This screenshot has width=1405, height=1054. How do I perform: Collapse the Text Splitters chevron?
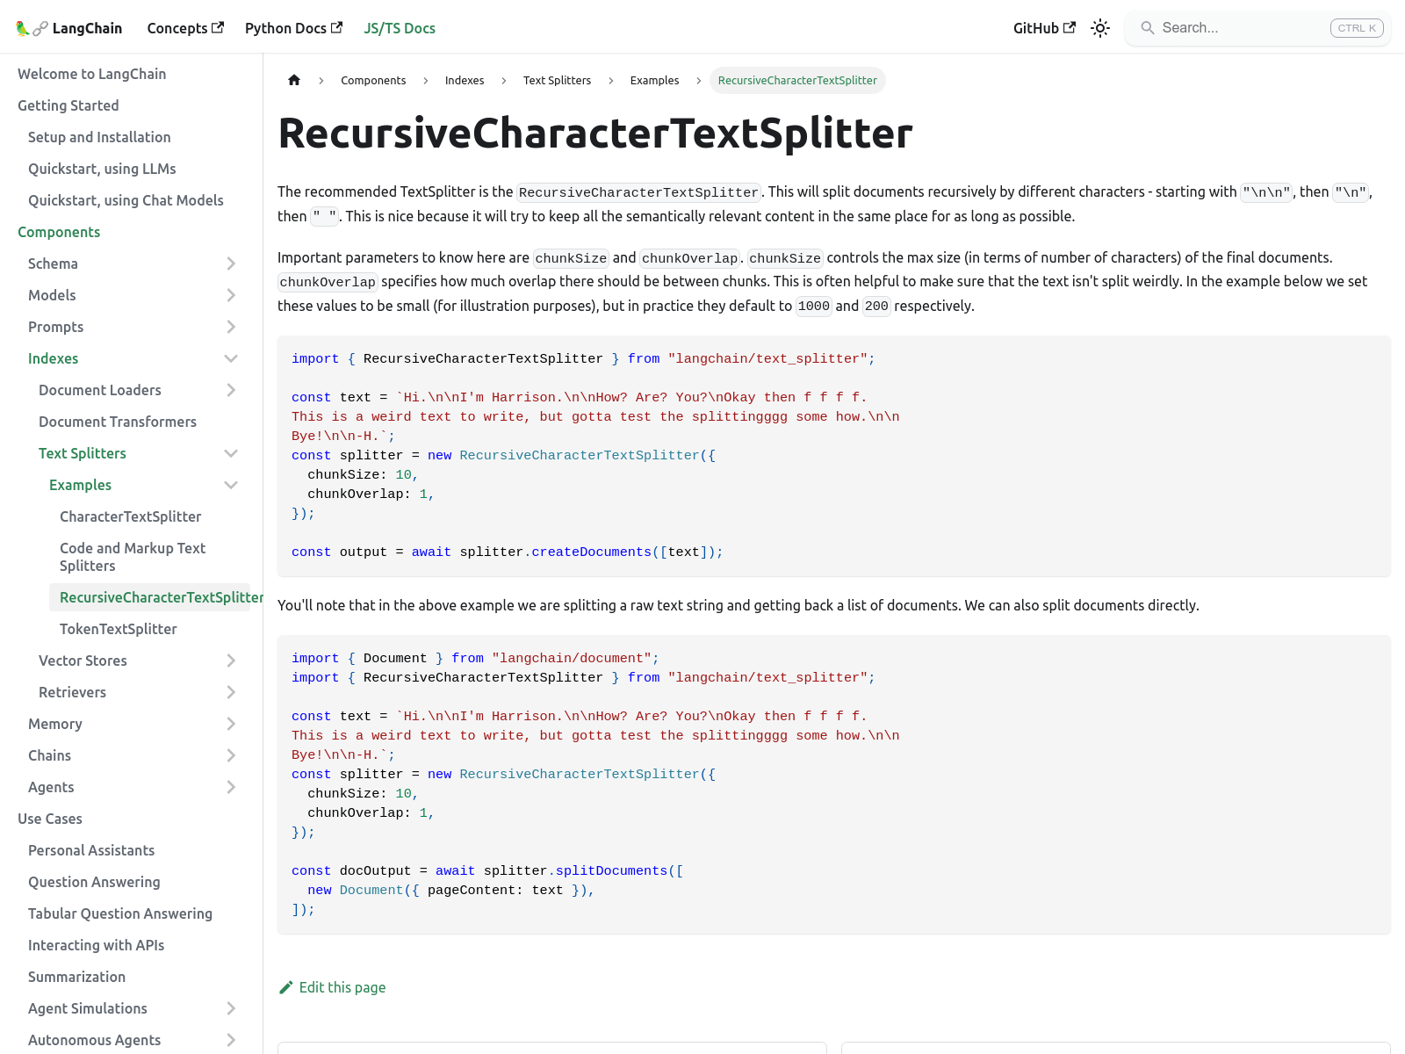[x=231, y=453]
